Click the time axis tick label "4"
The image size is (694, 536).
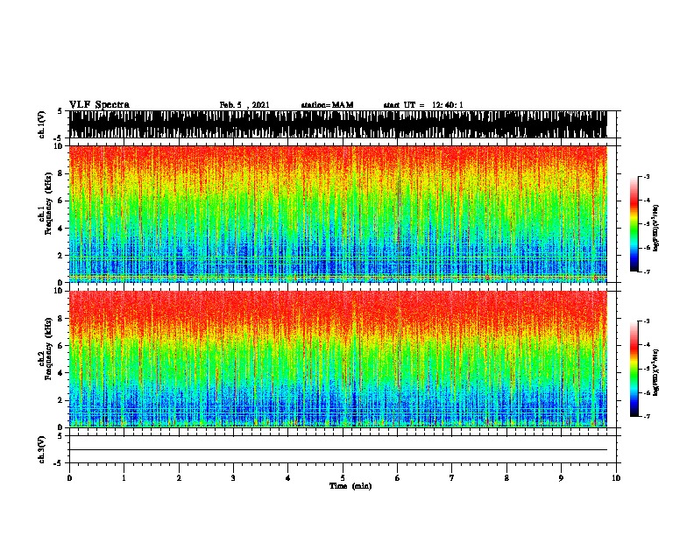tap(288, 478)
